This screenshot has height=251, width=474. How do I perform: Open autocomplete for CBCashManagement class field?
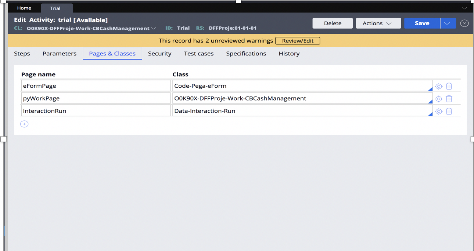[x=430, y=101]
